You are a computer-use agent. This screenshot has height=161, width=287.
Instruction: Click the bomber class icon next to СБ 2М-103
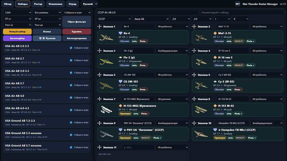click(121, 82)
